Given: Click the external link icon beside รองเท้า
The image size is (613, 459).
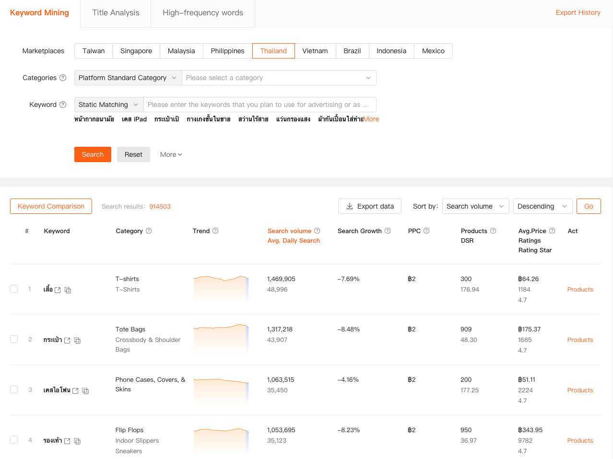Looking at the screenshot, I should 67,440.
